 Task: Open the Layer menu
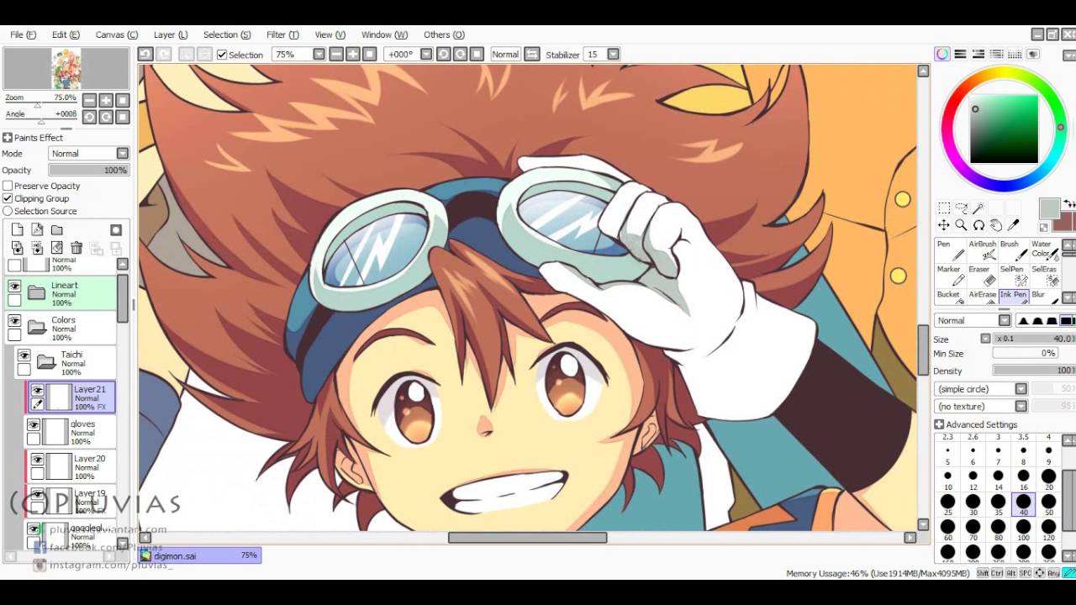[x=171, y=34]
